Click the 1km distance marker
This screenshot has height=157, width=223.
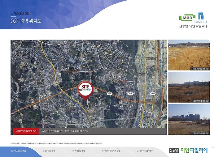tap(110, 94)
